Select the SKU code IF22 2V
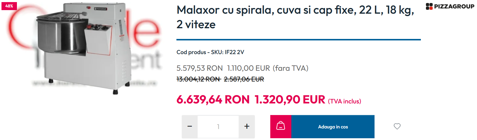The width and height of the screenshot is (477, 140). pyautogui.click(x=234, y=52)
